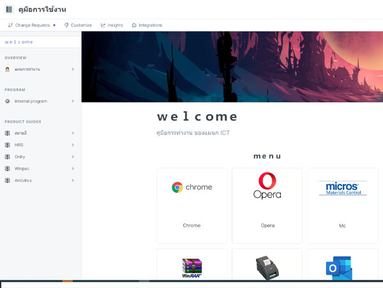Image resolution: width=383 pixels, height=288 pixels.
Task: Click the gear icon for Internal program
Action: pos(8,101)
